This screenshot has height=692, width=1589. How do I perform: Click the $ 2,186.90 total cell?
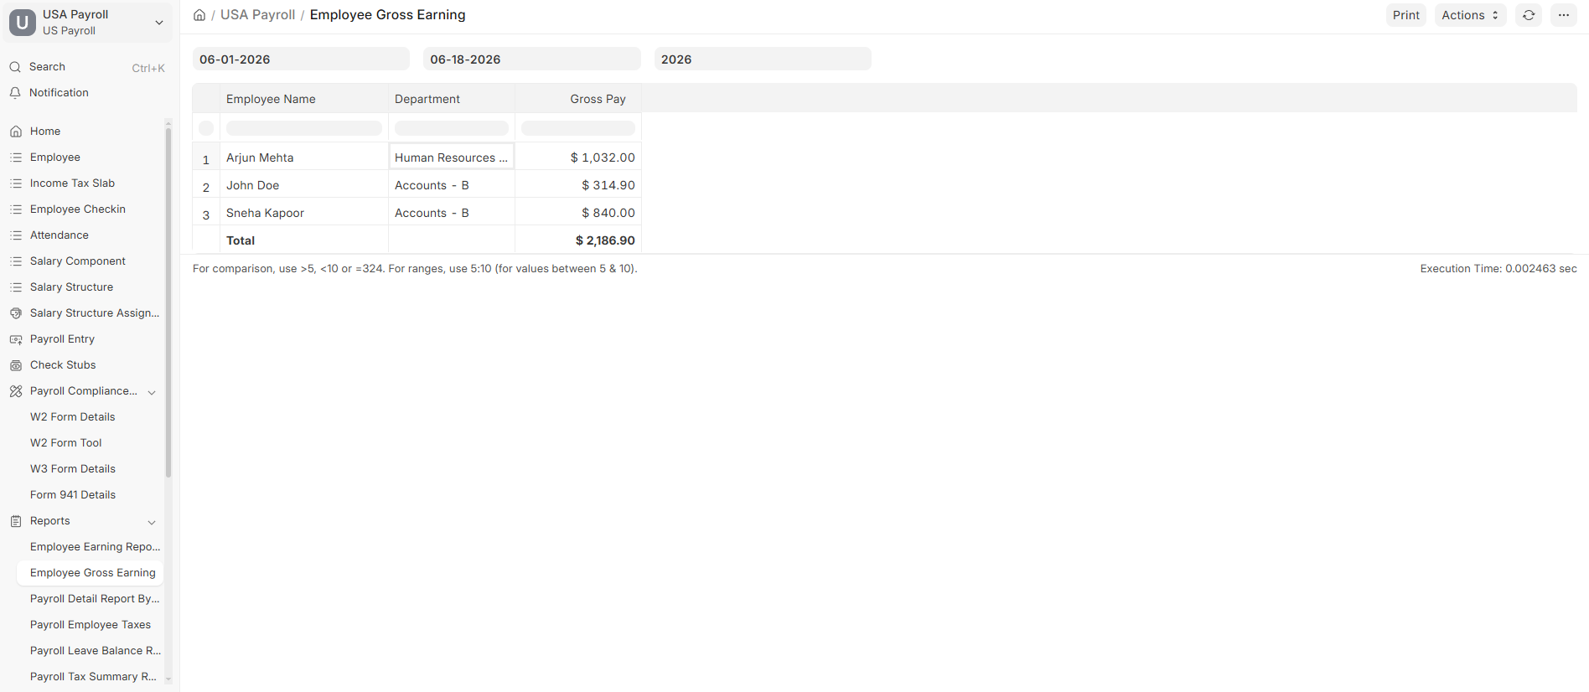(578, 240)
